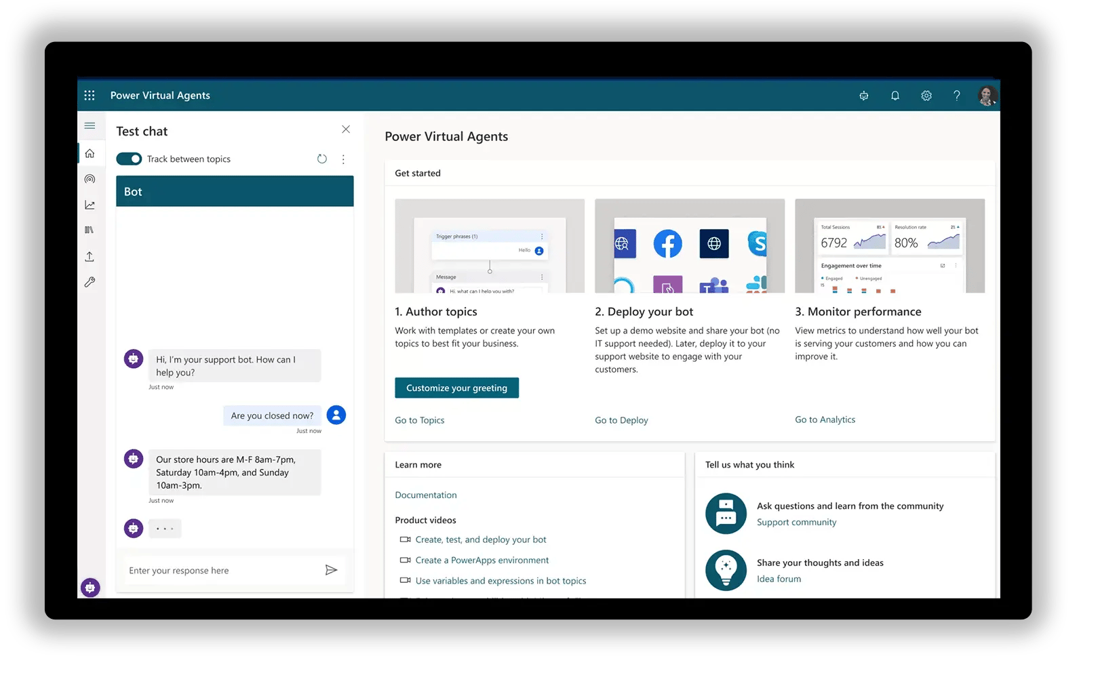Click the Deploy your bot thumbnail image
Viewport: 1098px width, 694px height.
pyautogui.click(x=690, y=245)
